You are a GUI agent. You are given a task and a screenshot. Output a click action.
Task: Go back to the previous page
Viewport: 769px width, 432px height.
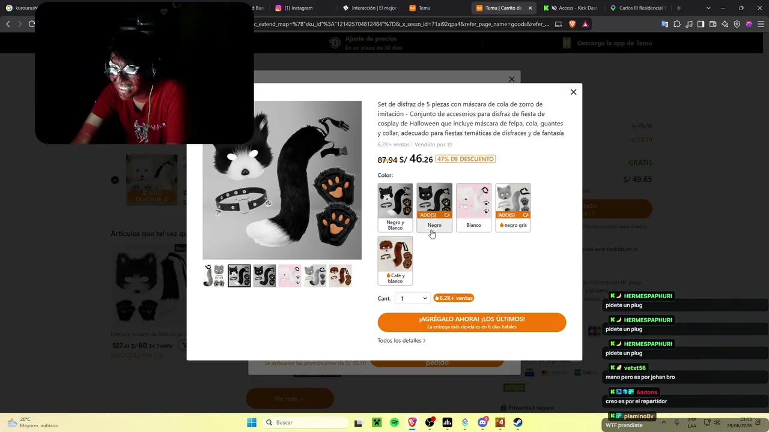point(8,24)
